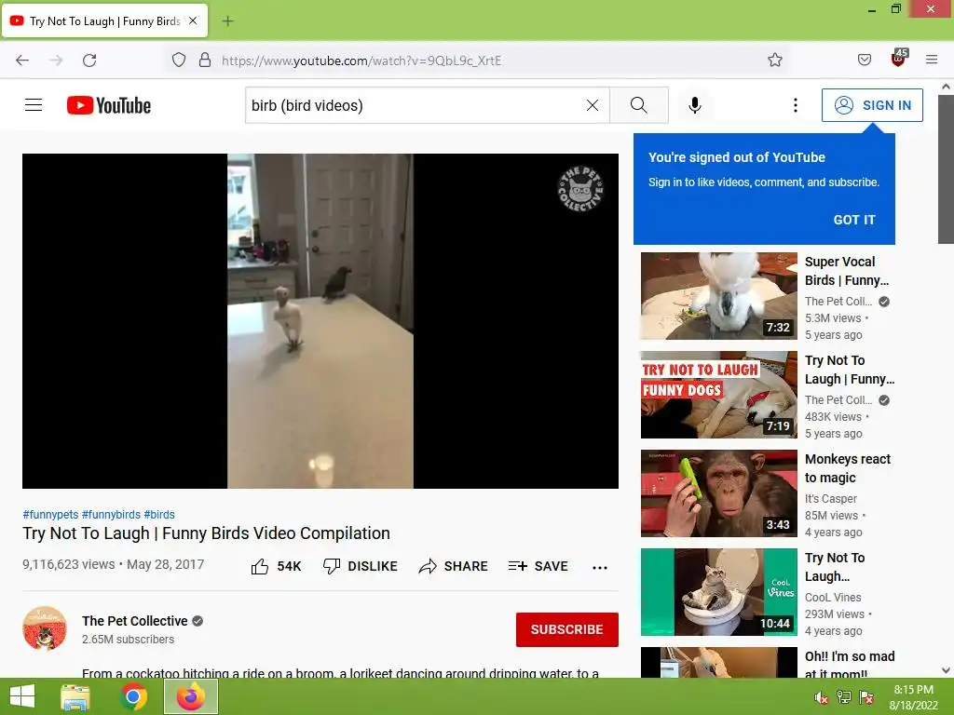
Task: Open the #funnybirds hashtag link
Action: coord(111,514)
